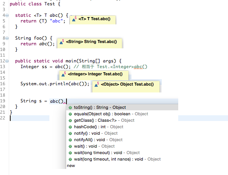This screenshot has height=175, width=228.
Task: Select the wait() : void suggestion
Action: [x=94, y=146]
